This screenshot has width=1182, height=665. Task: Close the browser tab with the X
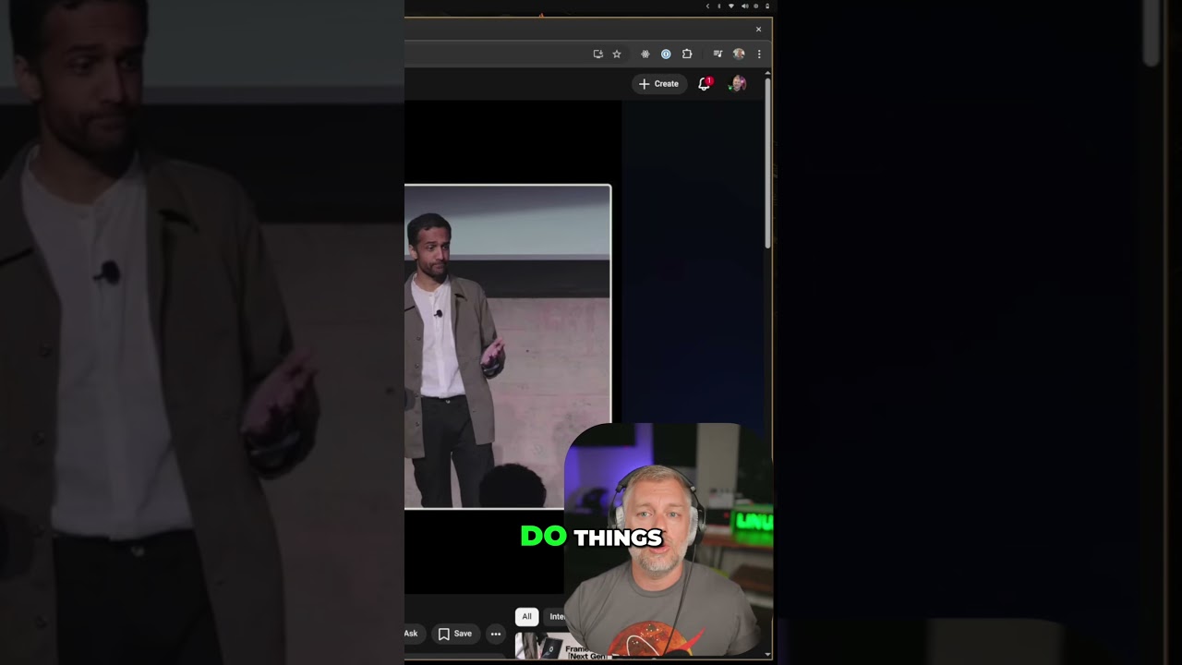pos(759,30)
